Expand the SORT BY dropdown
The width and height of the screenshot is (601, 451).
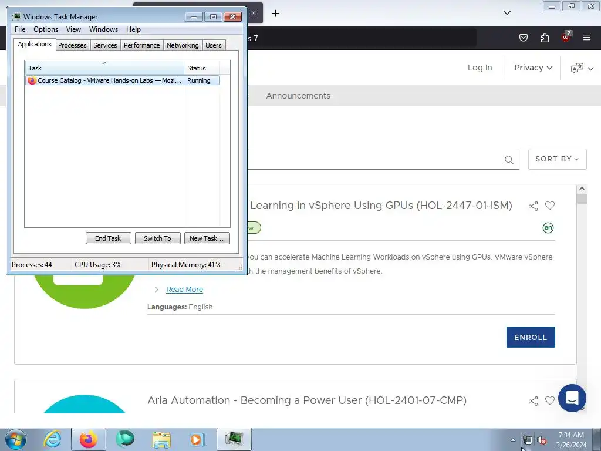point(557,159)
